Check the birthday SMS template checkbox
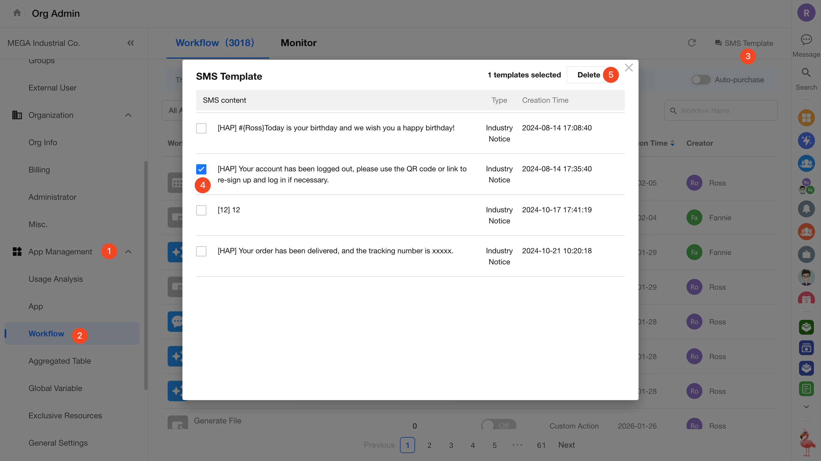The width and height of the screenshot is (821, 461). 201,128
